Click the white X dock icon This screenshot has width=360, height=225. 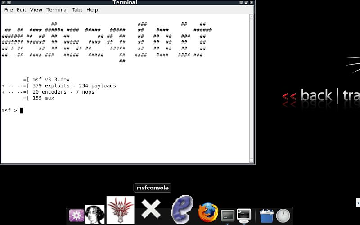pos(151,209)
